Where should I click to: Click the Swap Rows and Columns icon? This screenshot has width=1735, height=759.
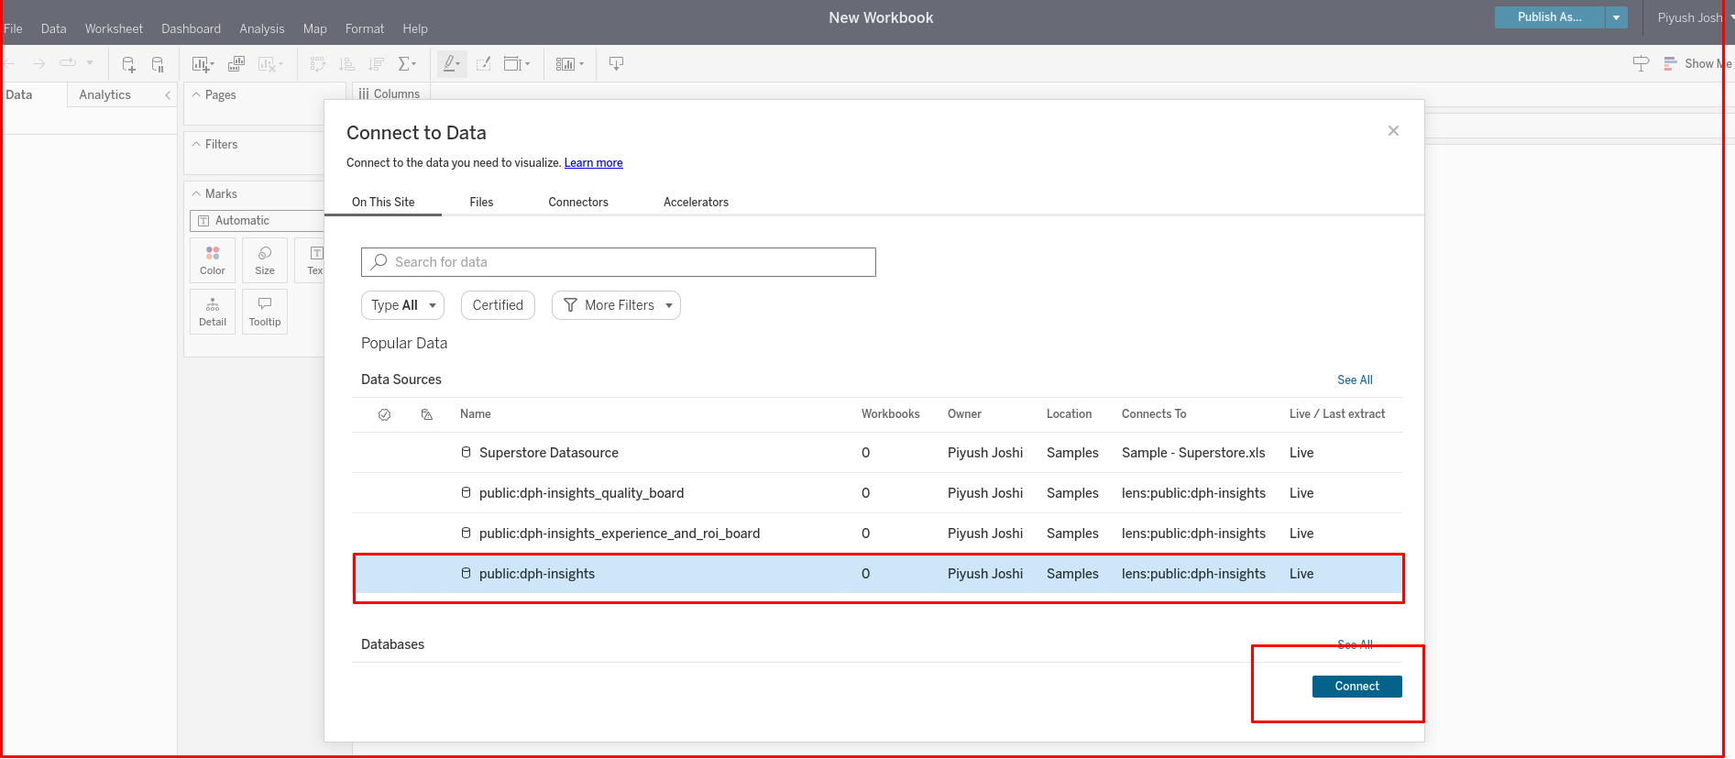click(317, 64)
